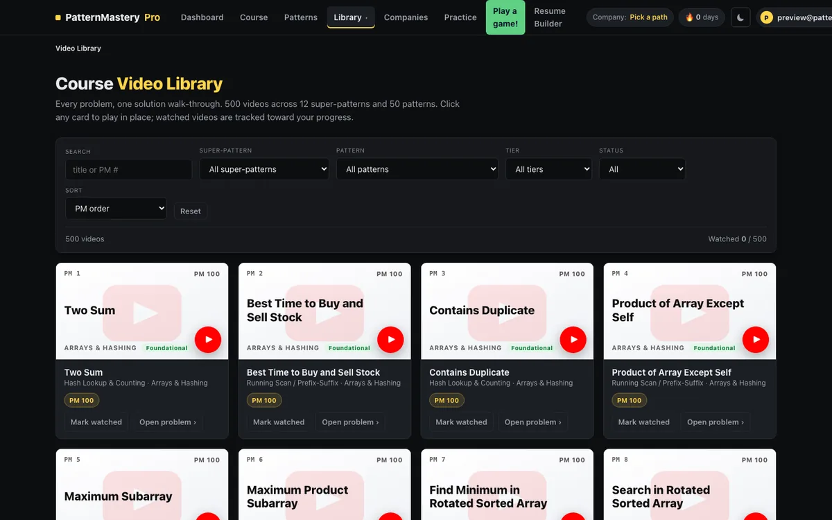Image resolution: width=832 pixels, height=520 pixels.
Task: Focus the title or PM # search field
Action: pyautogui.click(x=128, y=170)
